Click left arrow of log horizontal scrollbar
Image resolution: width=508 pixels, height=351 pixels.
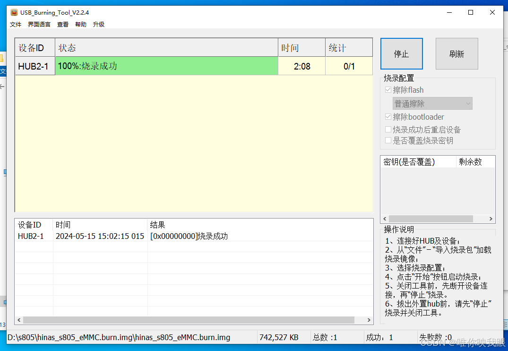click(x=19, y=320)
